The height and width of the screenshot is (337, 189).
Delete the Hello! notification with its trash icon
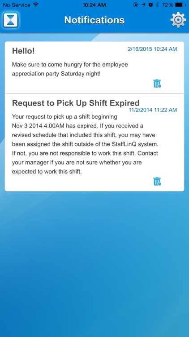(157, 84)
